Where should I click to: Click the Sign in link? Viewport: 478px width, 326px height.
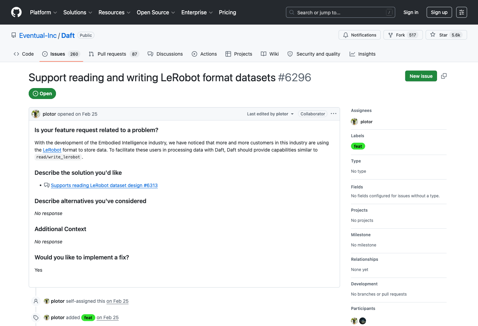point(411,12)
